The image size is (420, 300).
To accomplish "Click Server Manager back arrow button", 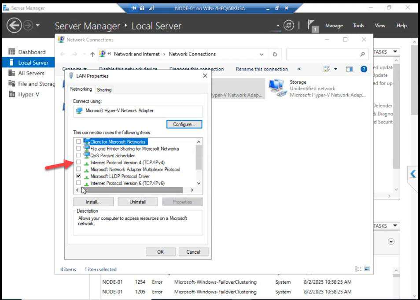I will [14, 26].
